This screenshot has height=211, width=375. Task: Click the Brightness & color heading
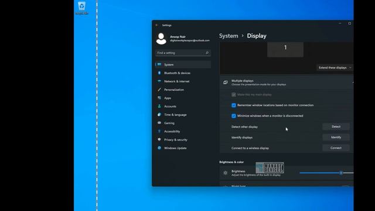[x=231, y=162]
